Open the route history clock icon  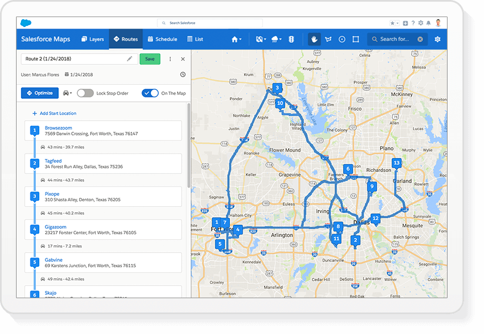point(182,74)
